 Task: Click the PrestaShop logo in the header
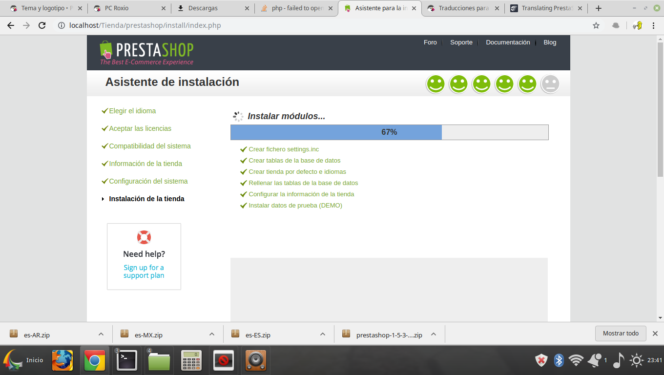[146, 53]
